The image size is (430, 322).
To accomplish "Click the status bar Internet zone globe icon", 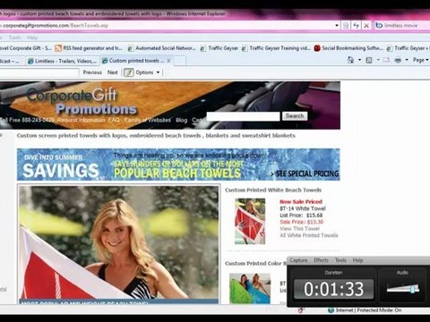I will click(x=331, y=310).
